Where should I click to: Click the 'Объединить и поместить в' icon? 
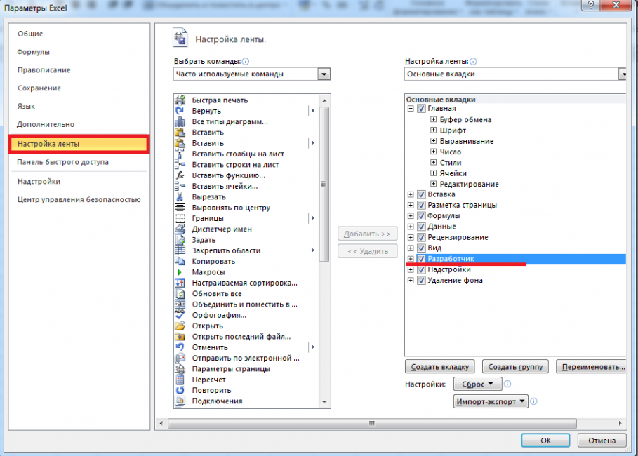tap(180, 304)
